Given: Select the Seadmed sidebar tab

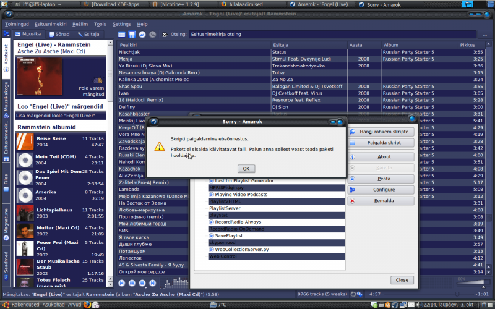Looking at the screenshot, I should pyautogui.click(x=6, y=266).
